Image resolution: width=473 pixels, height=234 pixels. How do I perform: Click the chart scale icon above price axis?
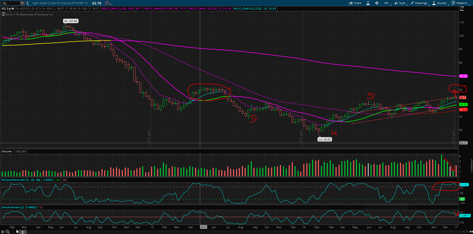coord(462,9)
